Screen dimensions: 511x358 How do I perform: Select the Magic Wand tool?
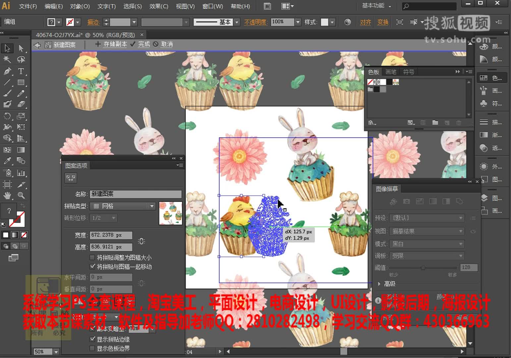click(7, 60)
